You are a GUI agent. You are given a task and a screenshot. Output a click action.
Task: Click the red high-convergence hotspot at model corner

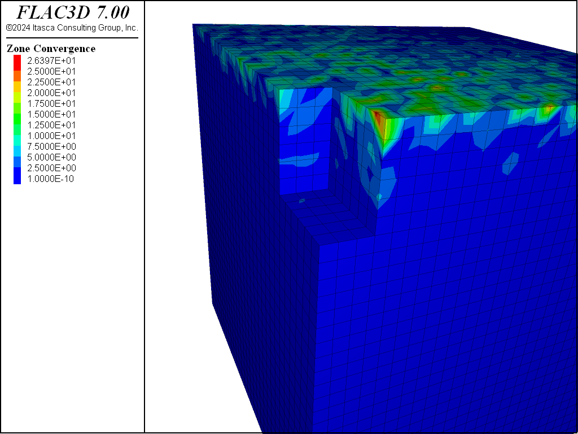point(379,120)
